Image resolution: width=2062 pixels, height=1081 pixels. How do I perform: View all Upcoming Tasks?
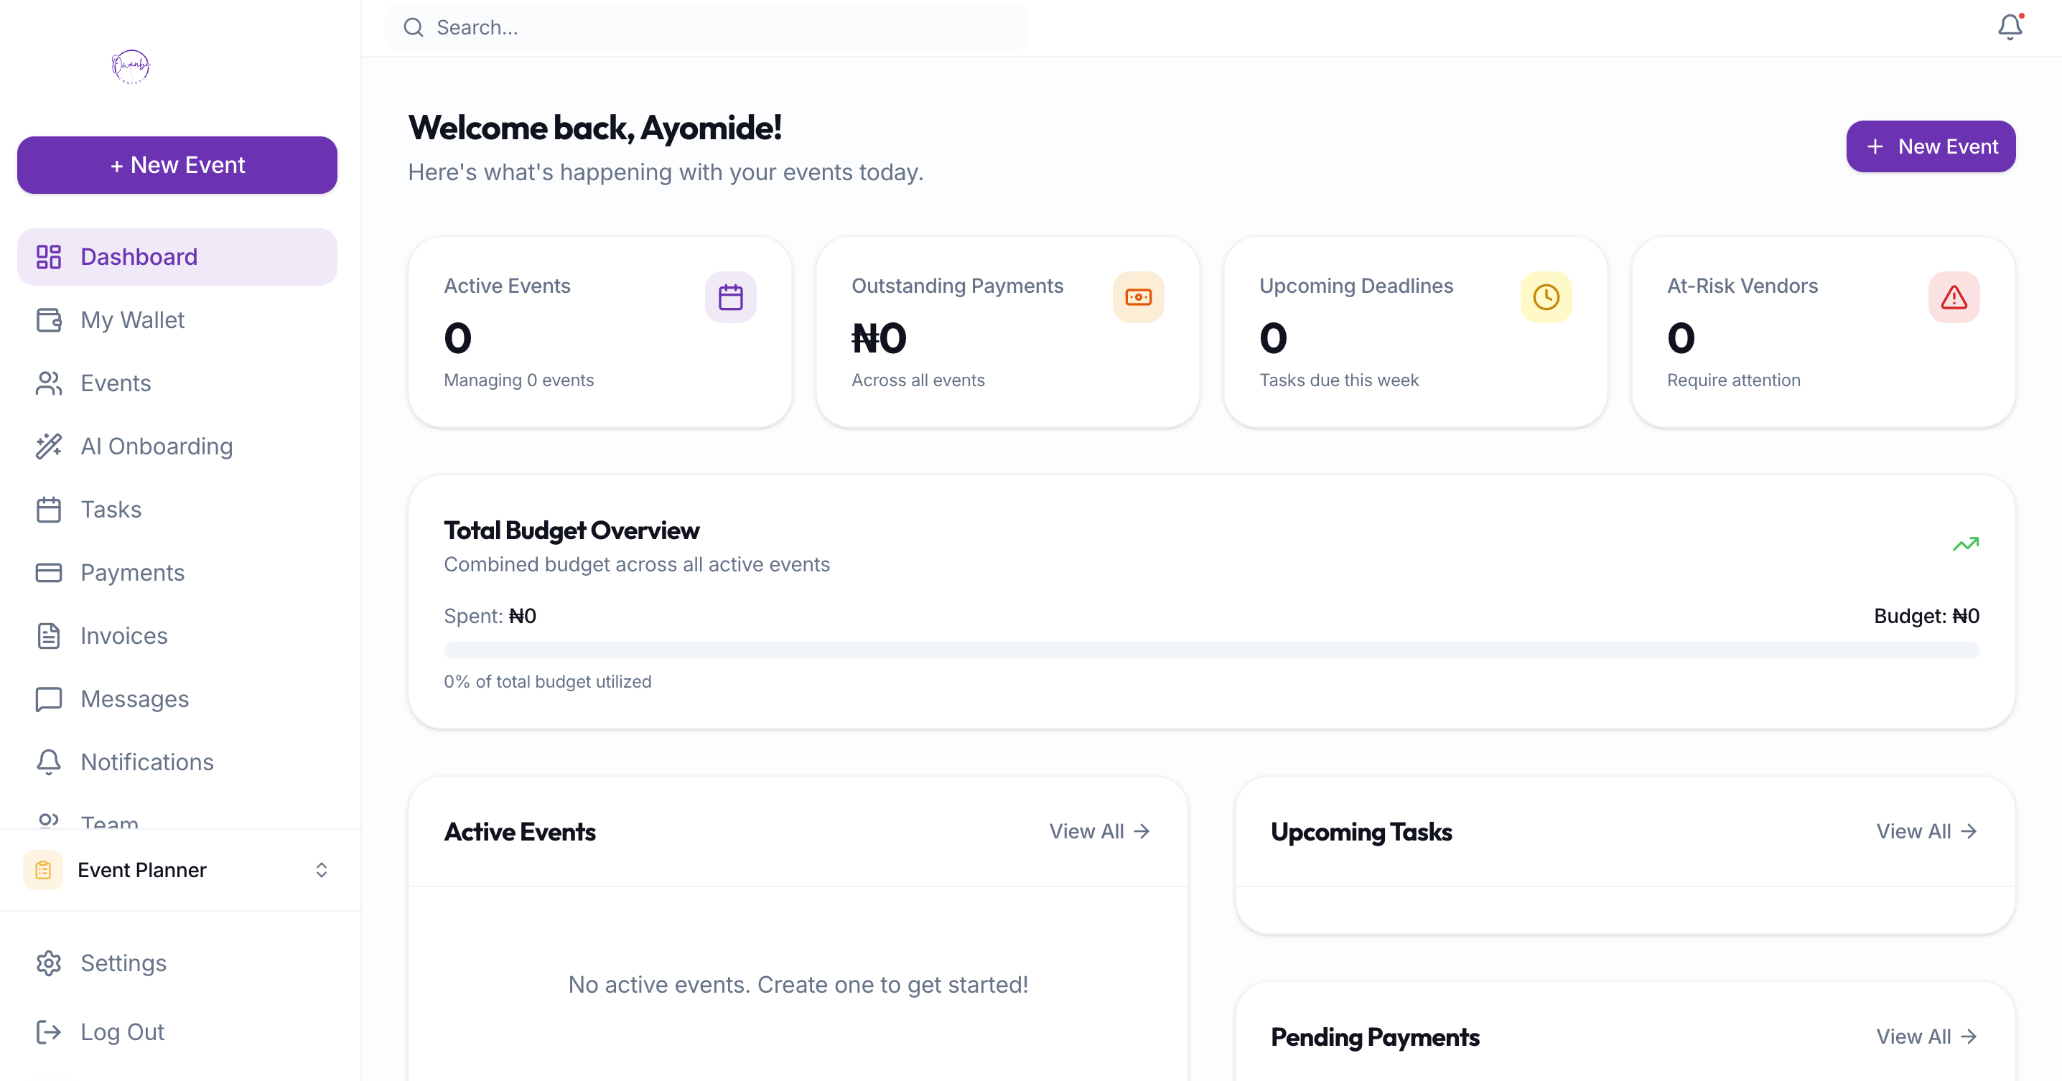click(1926, 831)
